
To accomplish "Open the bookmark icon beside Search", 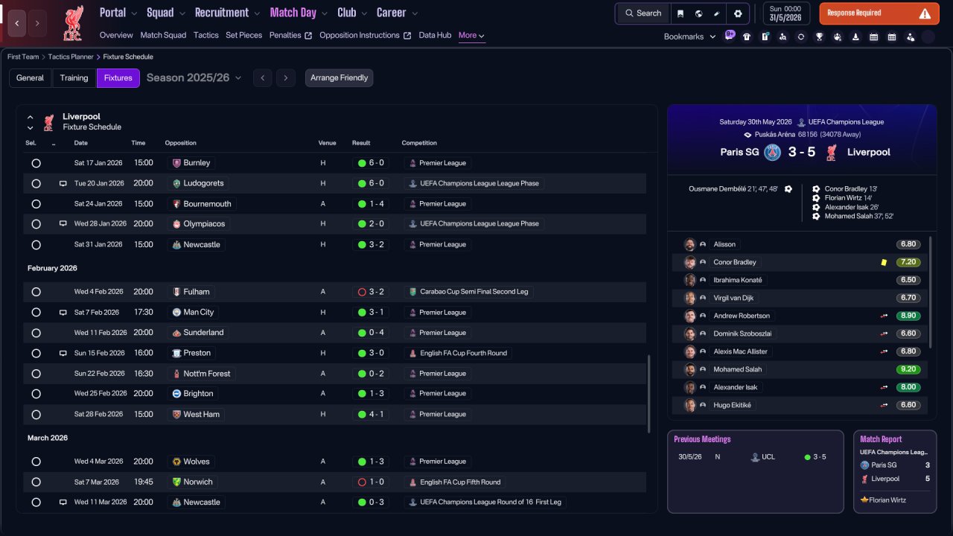I will click(x=681, y=13).
